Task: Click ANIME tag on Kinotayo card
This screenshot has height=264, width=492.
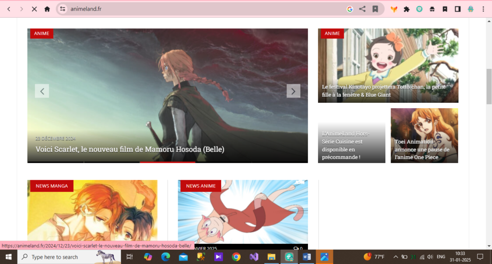Action: 332,34
